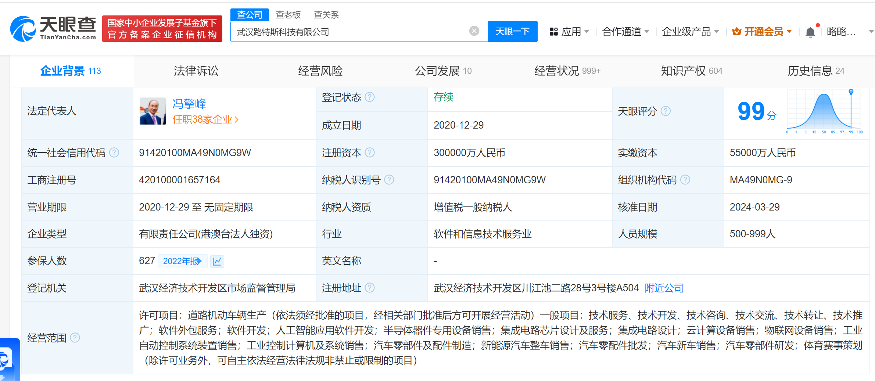Expand the 应用 dropdown menu
Viewport: 875px width, 381px height.
tap(570, 32)
